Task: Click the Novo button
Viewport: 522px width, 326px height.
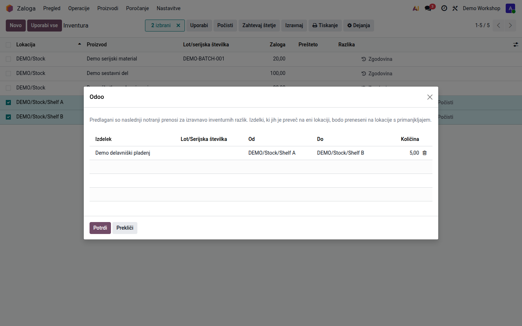Action: click(x=16, y=25)
